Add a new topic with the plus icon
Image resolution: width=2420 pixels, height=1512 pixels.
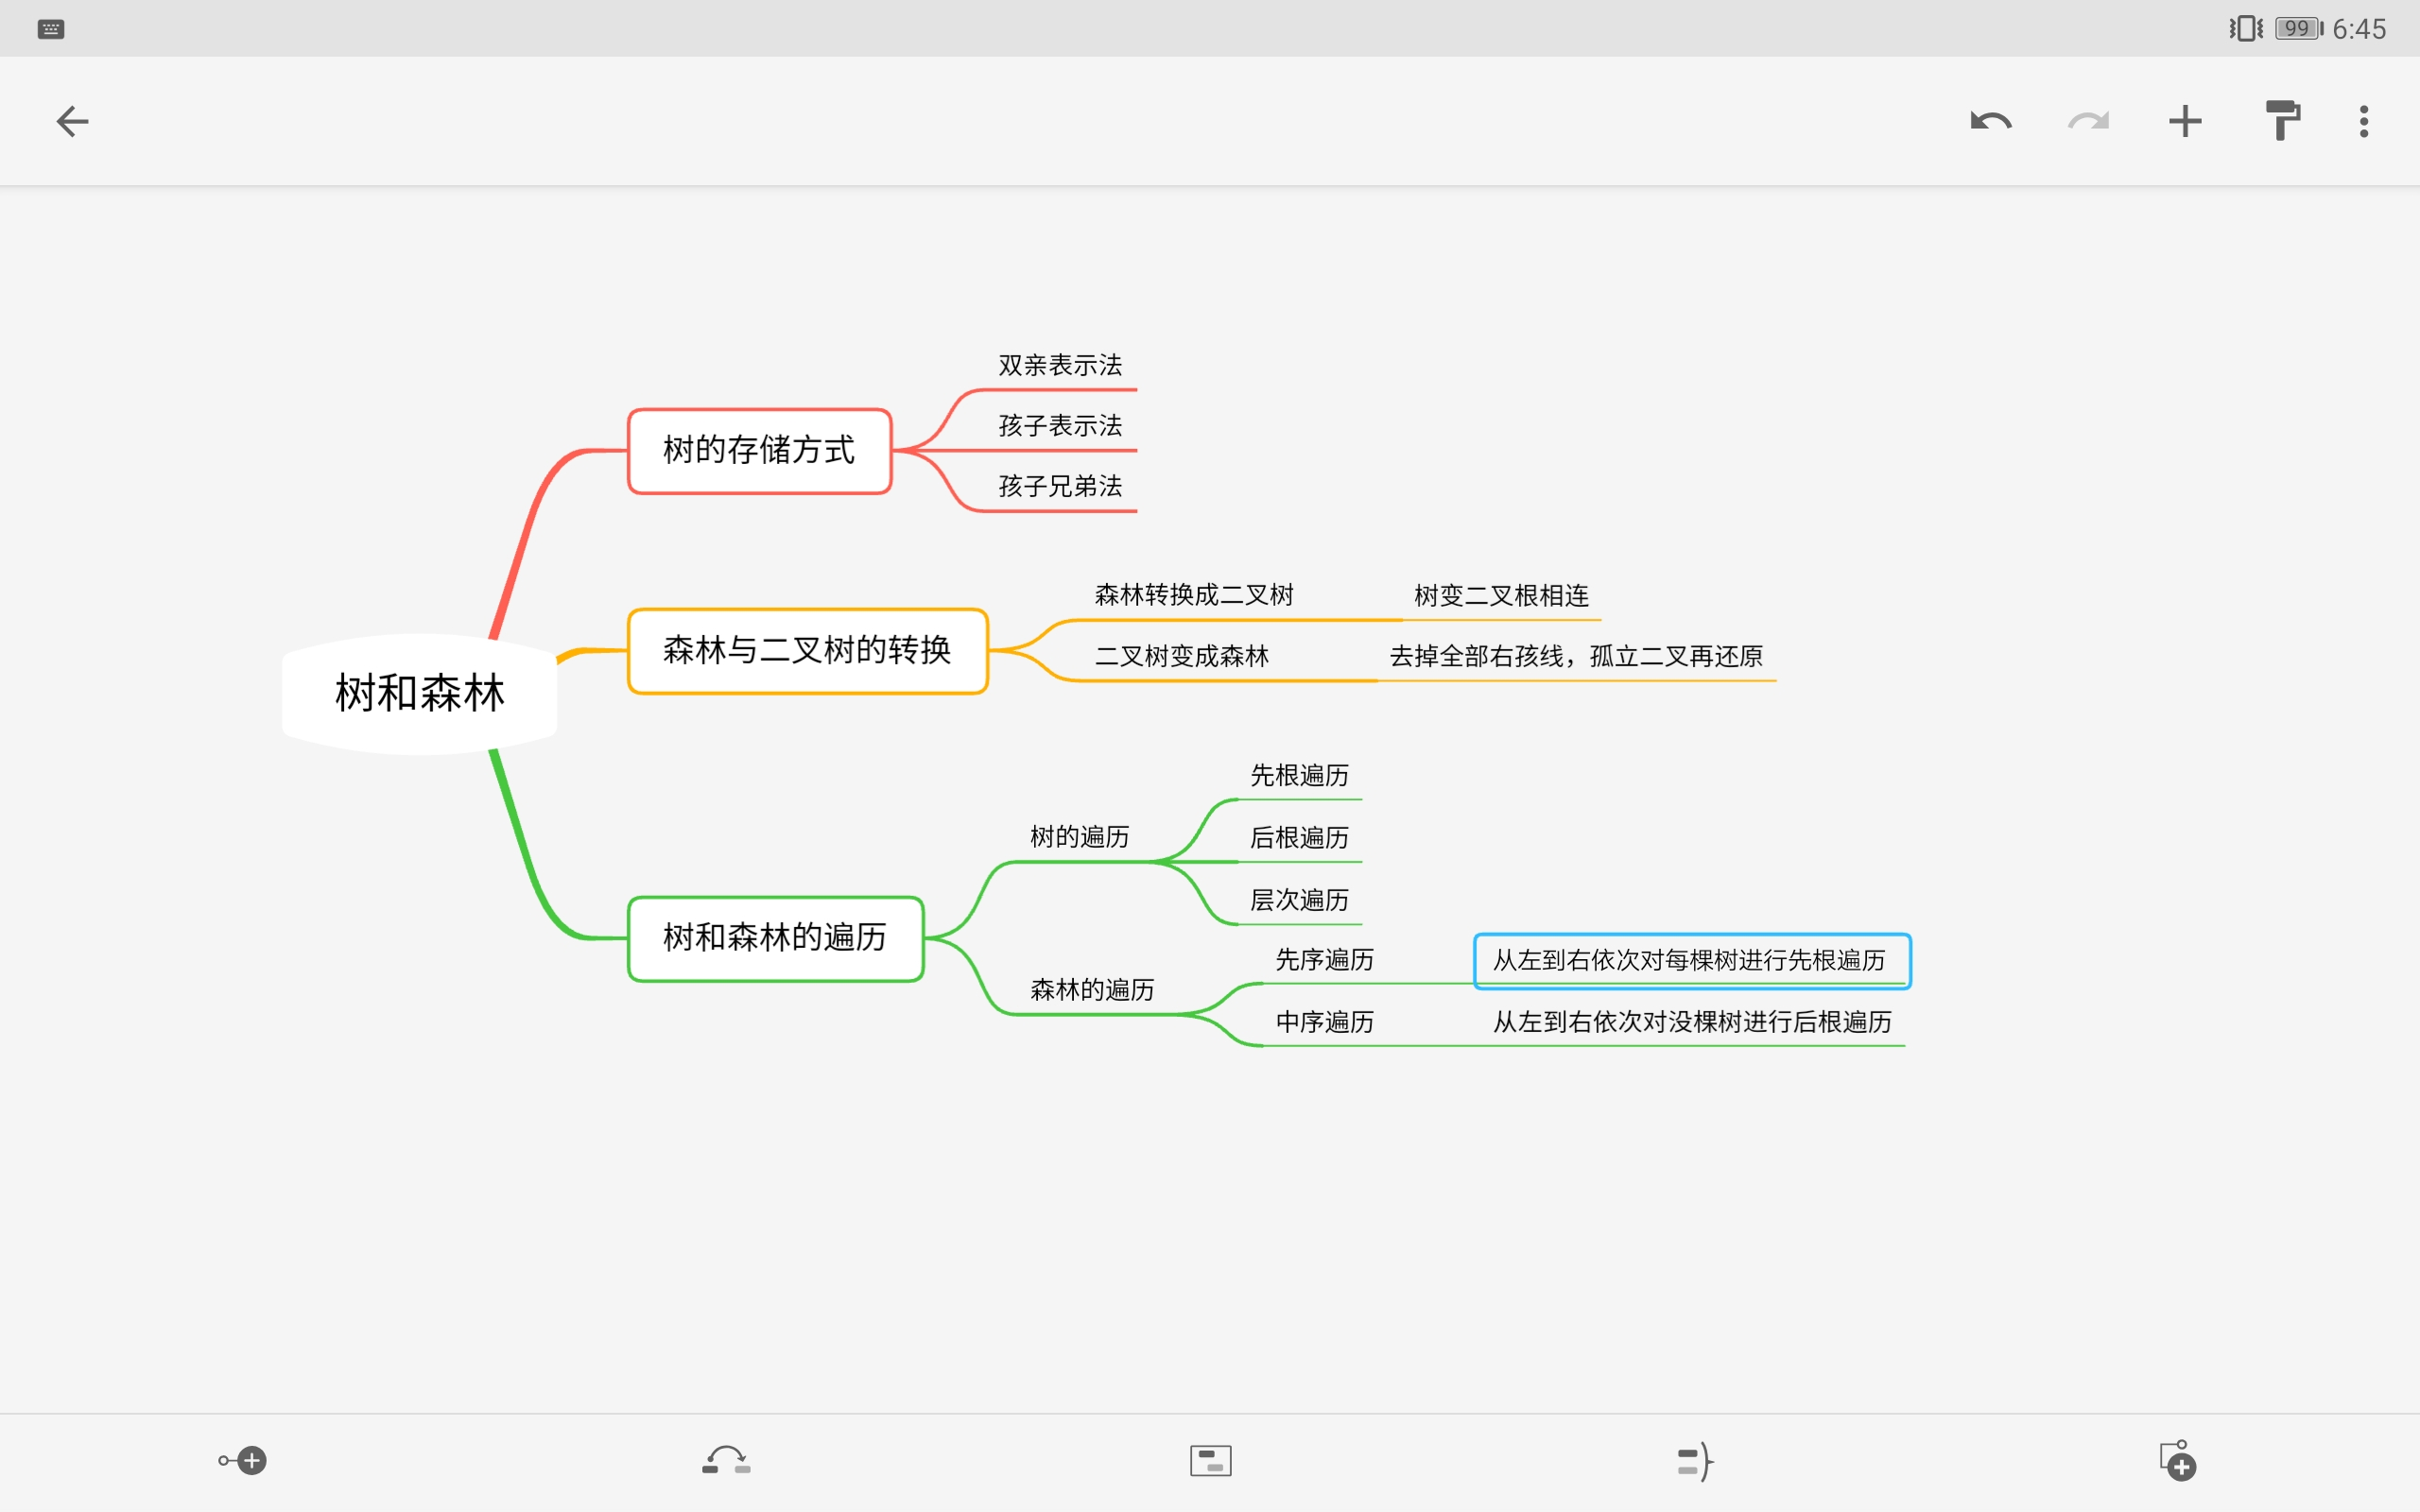[x=2185, y=121]
